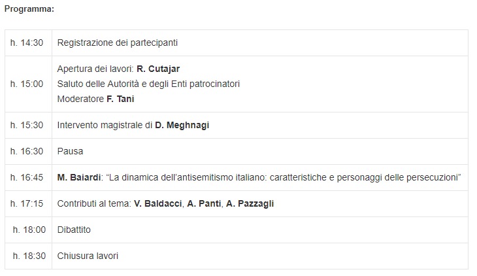Click Registrazione dei partecipanti text
This screenshot has width=477, height=276.
tap(118, 43)
